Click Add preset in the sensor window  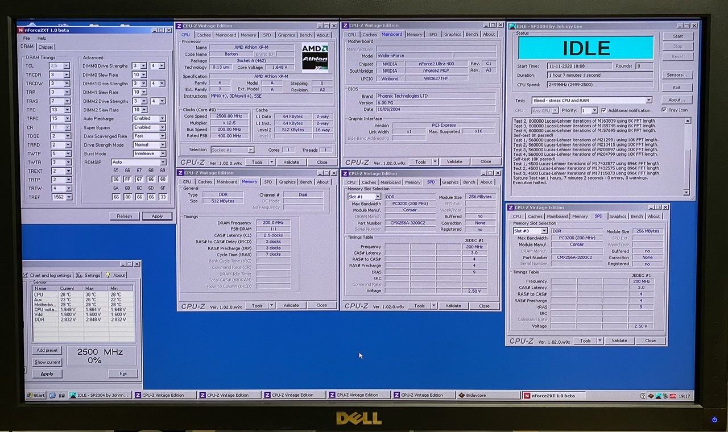pyautogui.click(x=47, y=350)
